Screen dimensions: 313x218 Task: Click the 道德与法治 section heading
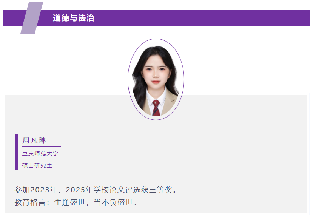[x=74, y=18]
